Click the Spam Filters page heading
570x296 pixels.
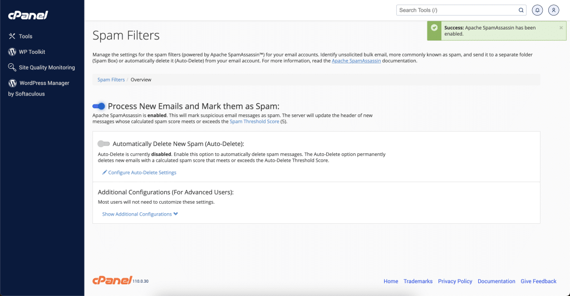tap(126, 36)
